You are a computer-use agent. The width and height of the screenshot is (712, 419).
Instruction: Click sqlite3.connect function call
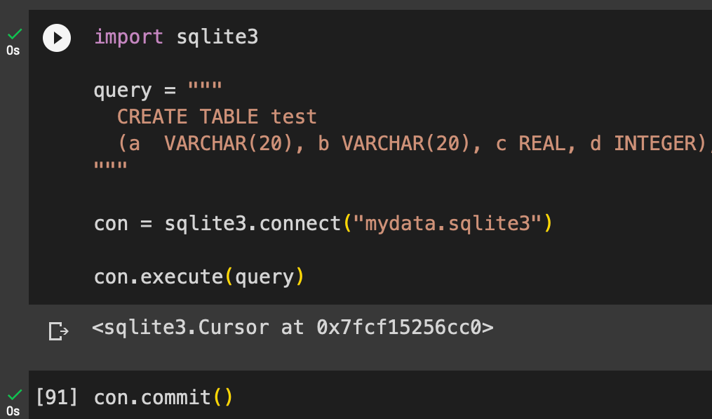tap(253, 224)
